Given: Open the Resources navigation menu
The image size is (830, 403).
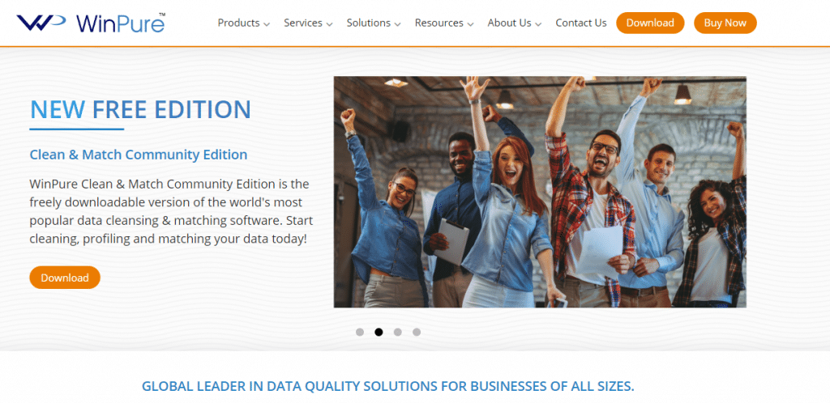Looking at the screenshot, I should (444, 23).
